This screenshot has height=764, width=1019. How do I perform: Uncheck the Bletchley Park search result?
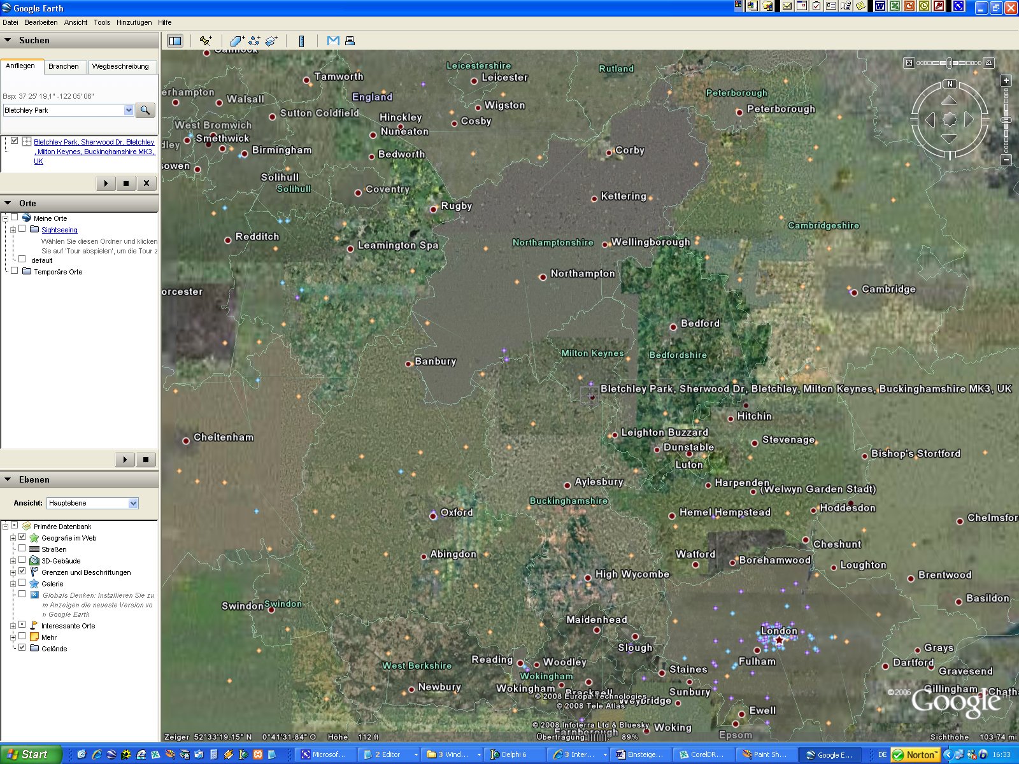click(x=15, y=141)
